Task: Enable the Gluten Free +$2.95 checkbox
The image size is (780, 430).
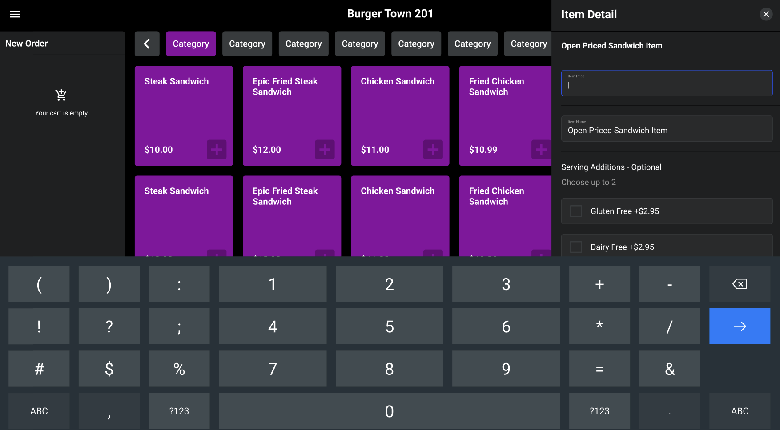Action: pyautogui.click(x=576, y=211)
